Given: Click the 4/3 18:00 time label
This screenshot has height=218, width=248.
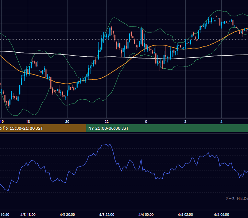Looking at the screenshot, I should point(28,214).
